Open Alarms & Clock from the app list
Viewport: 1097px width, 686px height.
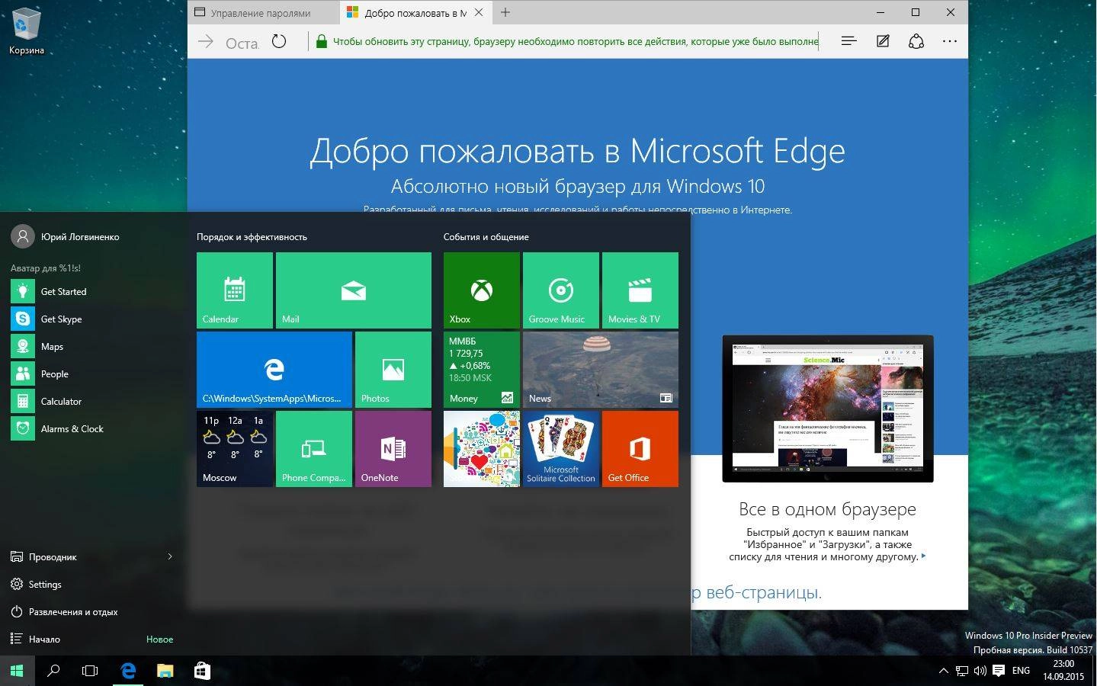click(91, 428)
